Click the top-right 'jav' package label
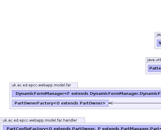The image size is (161, 130). [159, 35]
